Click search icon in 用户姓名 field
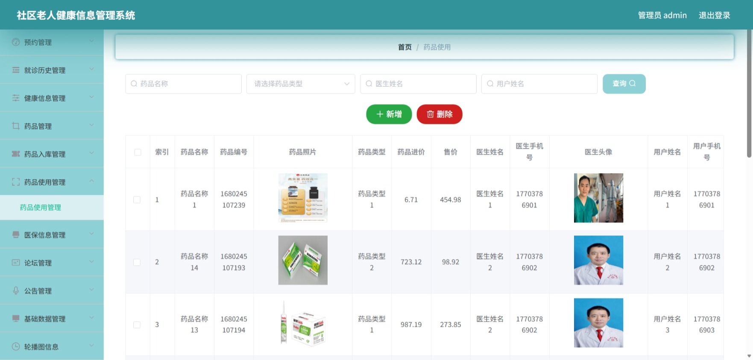The width and height of the screenshot is (753, 360). click(490, 84)
